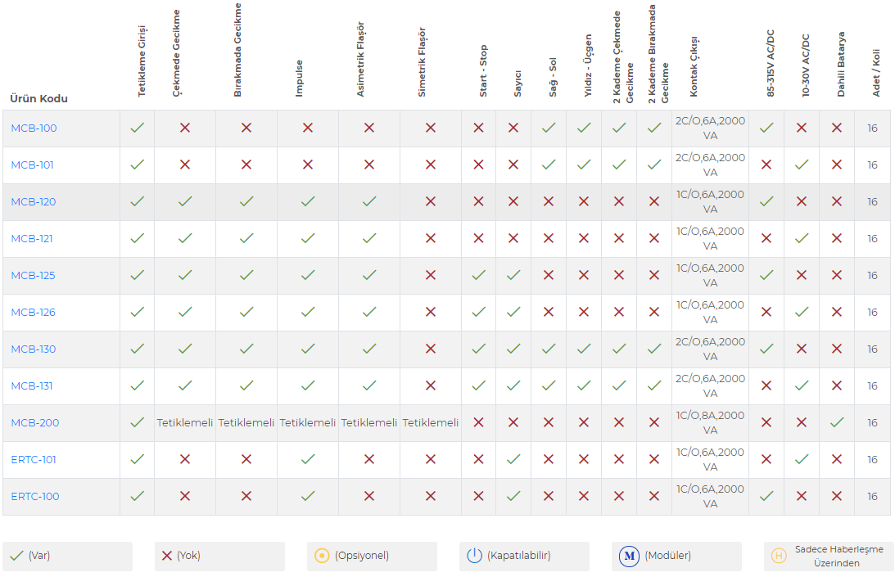Click the Modüler M legend icon
Image resolution: width=895 pixels, height=577 pixels.
tap(629, 556)
